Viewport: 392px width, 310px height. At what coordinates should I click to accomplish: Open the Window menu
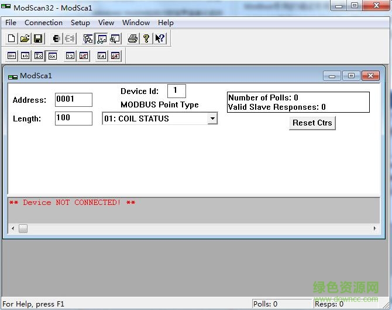(x=136, y=23)
